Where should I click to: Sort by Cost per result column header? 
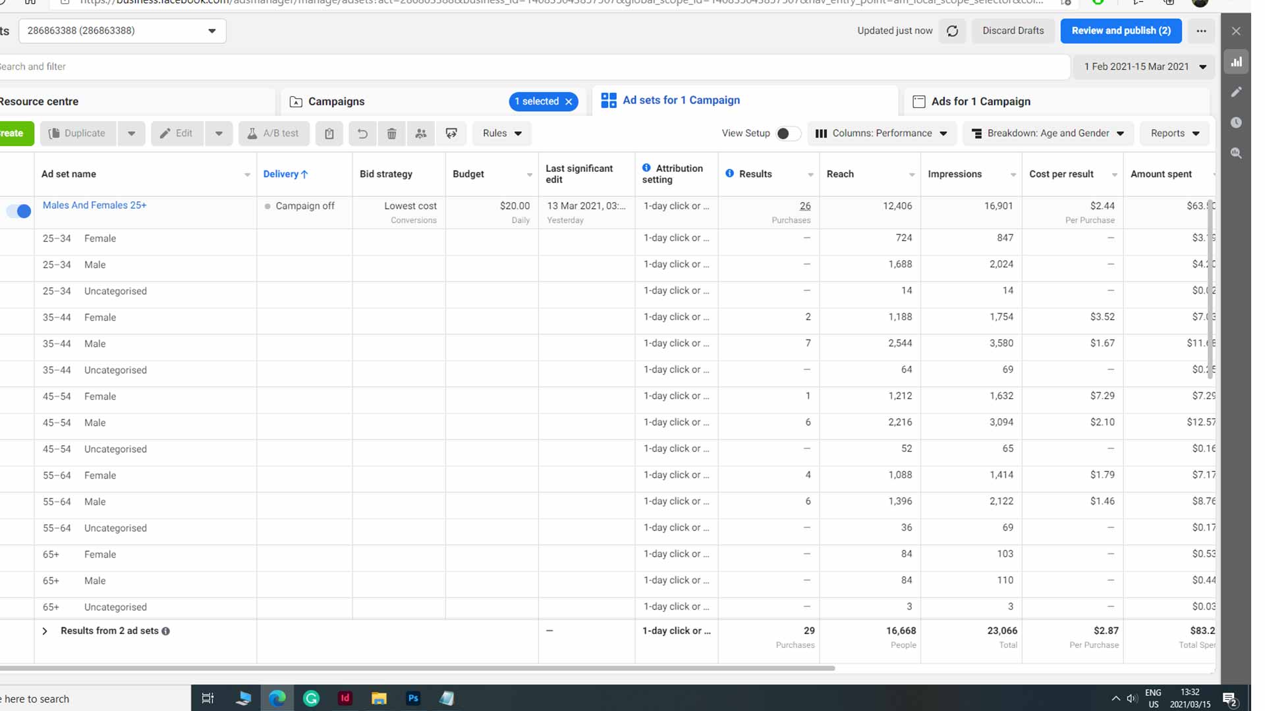click(x=1061, y=174)
